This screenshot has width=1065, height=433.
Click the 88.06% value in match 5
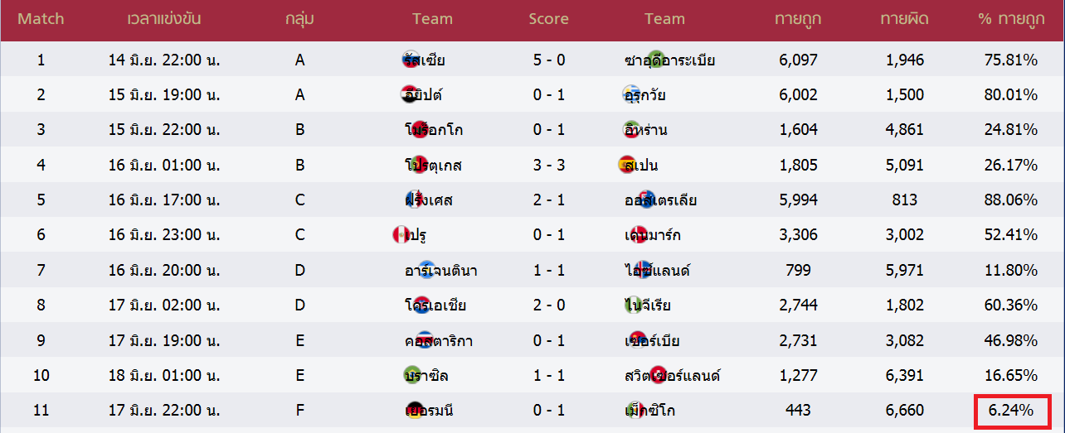[x=1011, y=200]
